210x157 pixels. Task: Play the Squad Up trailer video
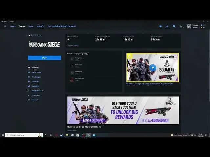pos(153,68)
